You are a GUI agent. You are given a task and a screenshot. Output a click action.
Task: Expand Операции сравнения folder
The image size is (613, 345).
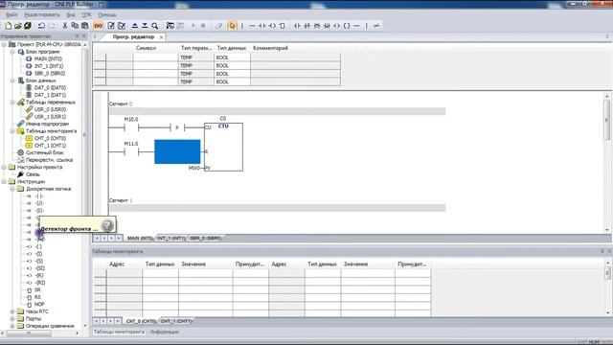(12, 326)
